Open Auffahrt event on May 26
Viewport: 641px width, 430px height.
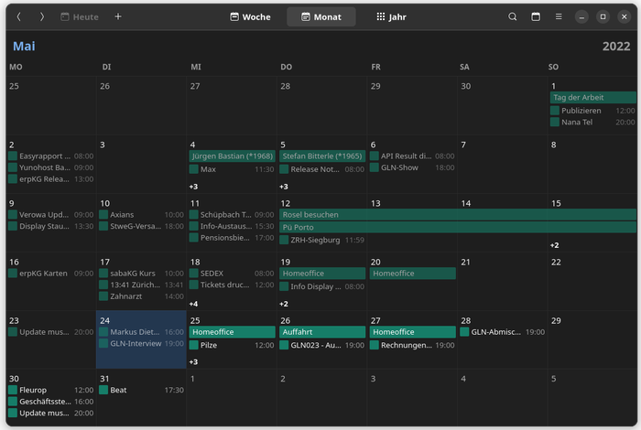322,332
